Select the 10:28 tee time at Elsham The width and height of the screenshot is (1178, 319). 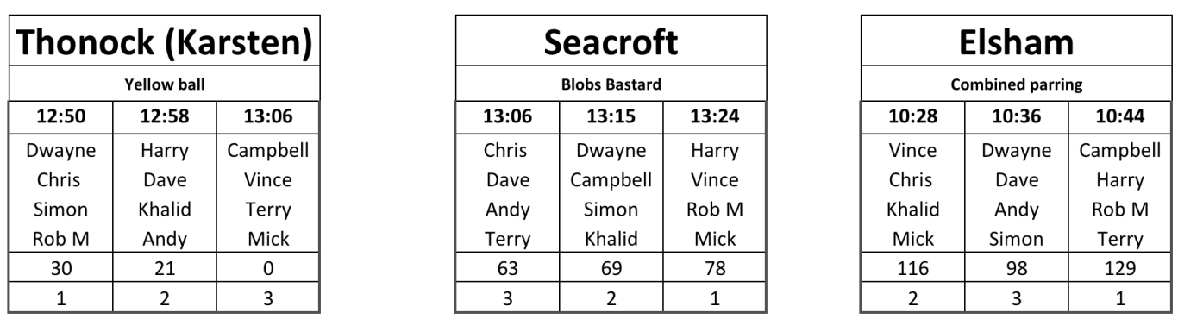[912, 116]
